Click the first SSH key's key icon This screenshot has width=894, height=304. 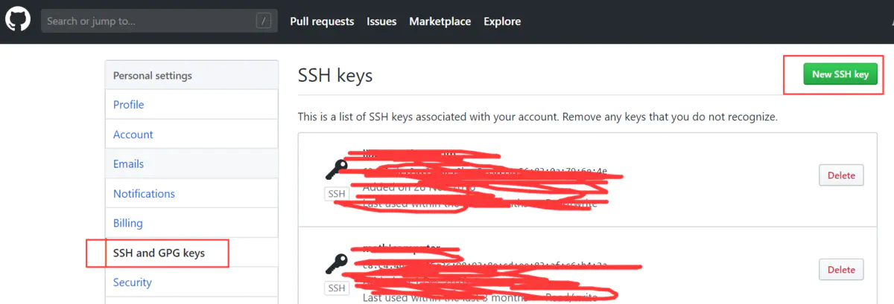(x=336, y=170)
